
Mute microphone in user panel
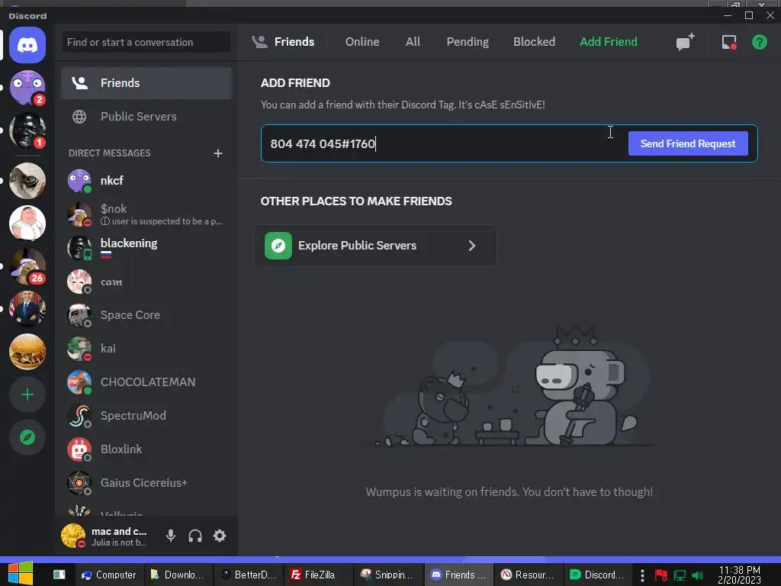pyautogui.click(x=170, y=536)
